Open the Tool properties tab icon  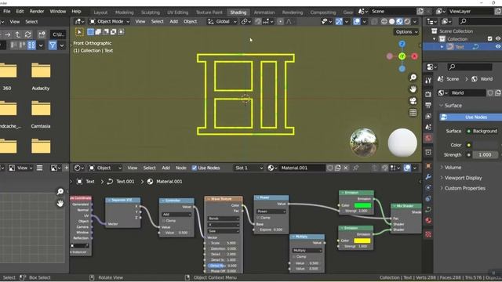pyautogui.click(x=428, y=81)
